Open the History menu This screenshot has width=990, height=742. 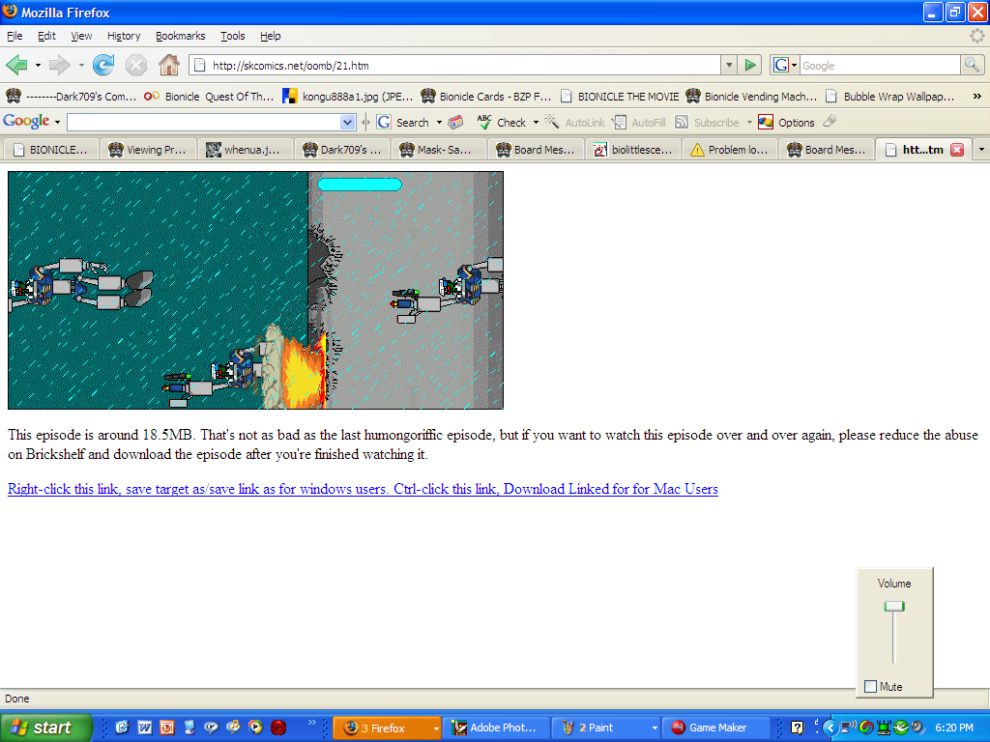pos(124,36)
